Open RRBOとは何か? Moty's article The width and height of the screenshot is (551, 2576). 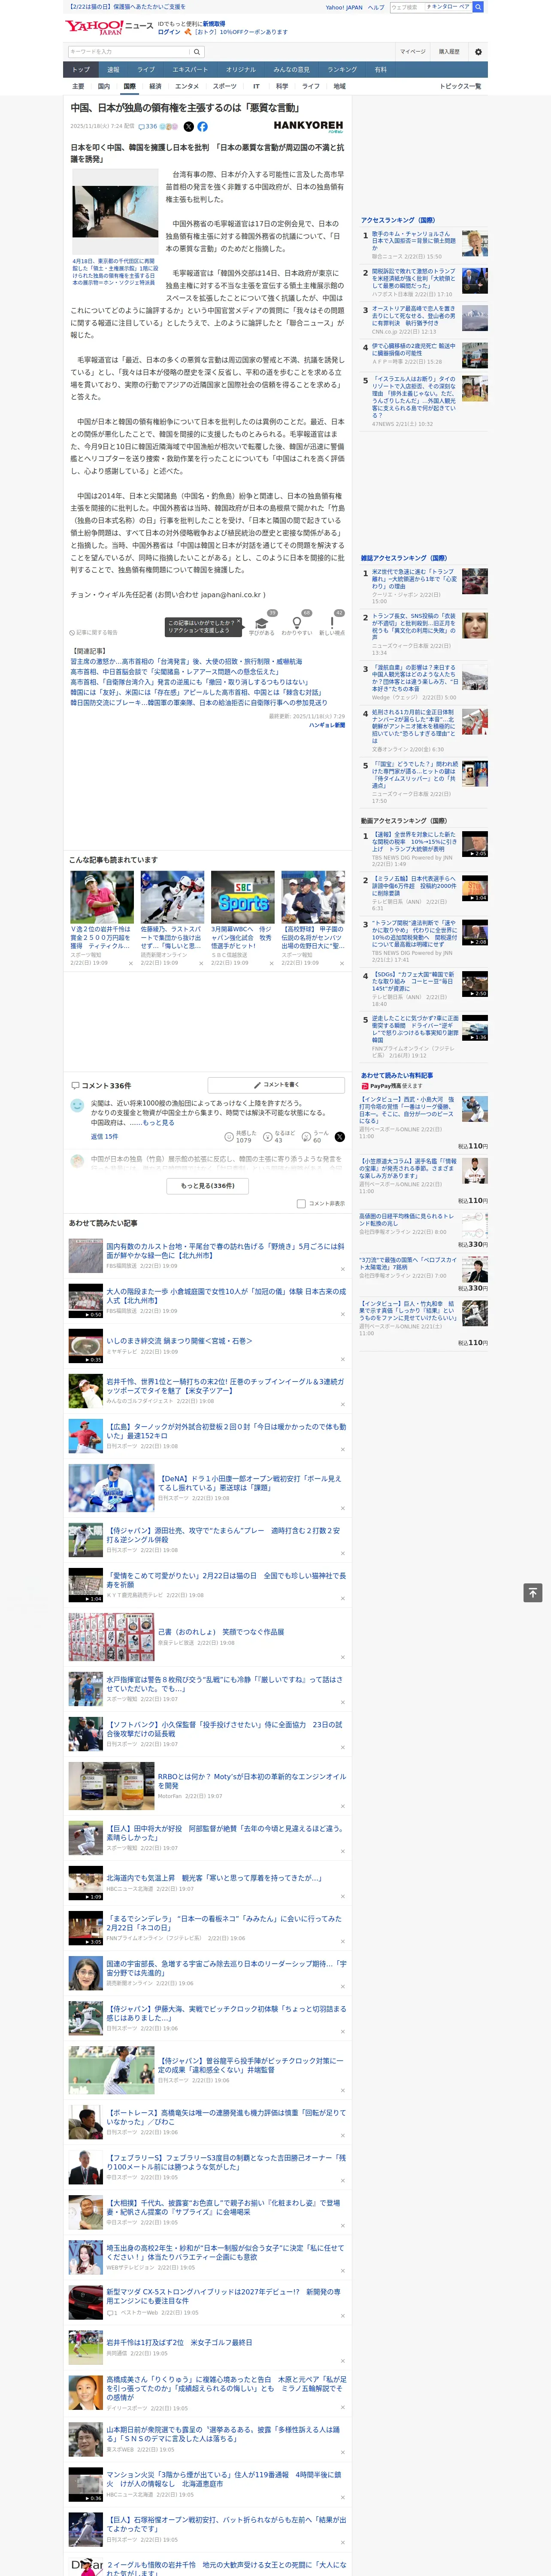point(251,1781)
